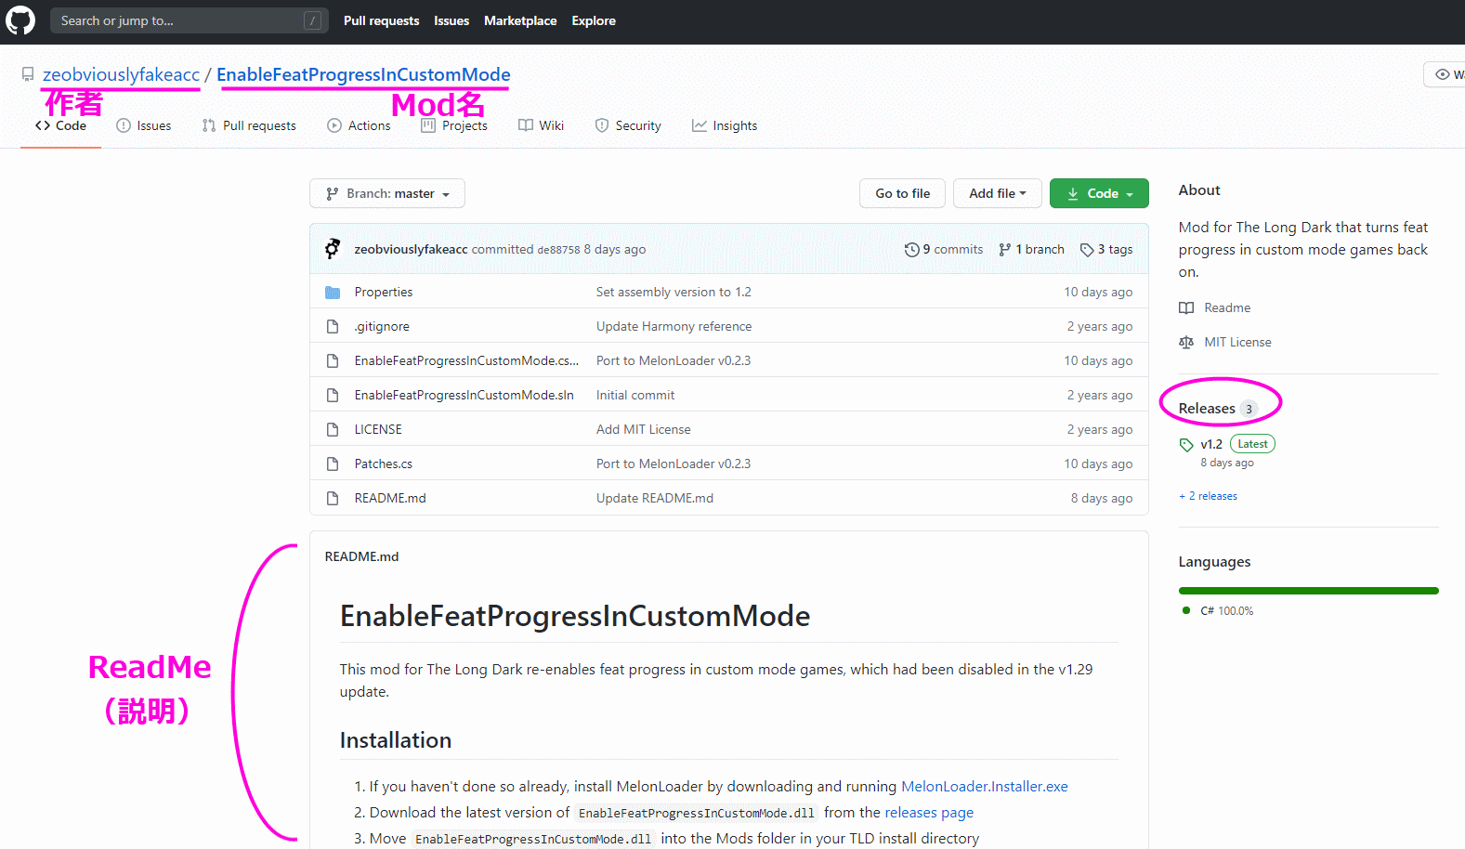This screenshot has width=1465, height=849.
Task: Click the .gitignore file icon
Action: pyautogui.click(x=333, y=326)
